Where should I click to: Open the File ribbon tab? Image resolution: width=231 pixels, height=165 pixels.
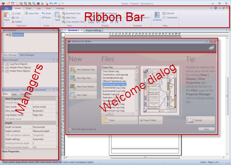[x=7, y=8]
